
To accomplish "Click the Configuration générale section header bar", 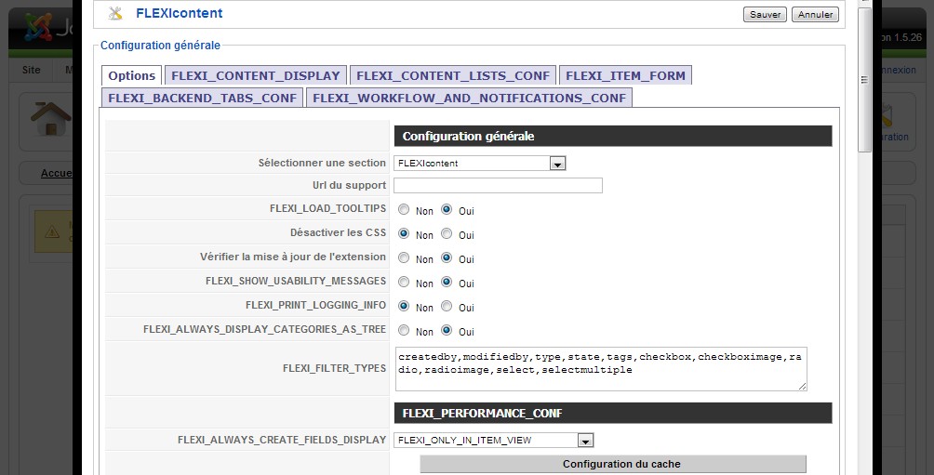I will [613, 137].
